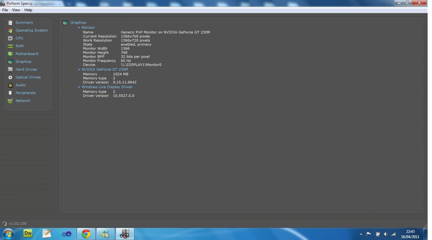Screen dimensions: 432x240
Task: Select the '60 Hz' frequency value
Action: [126, 61]
